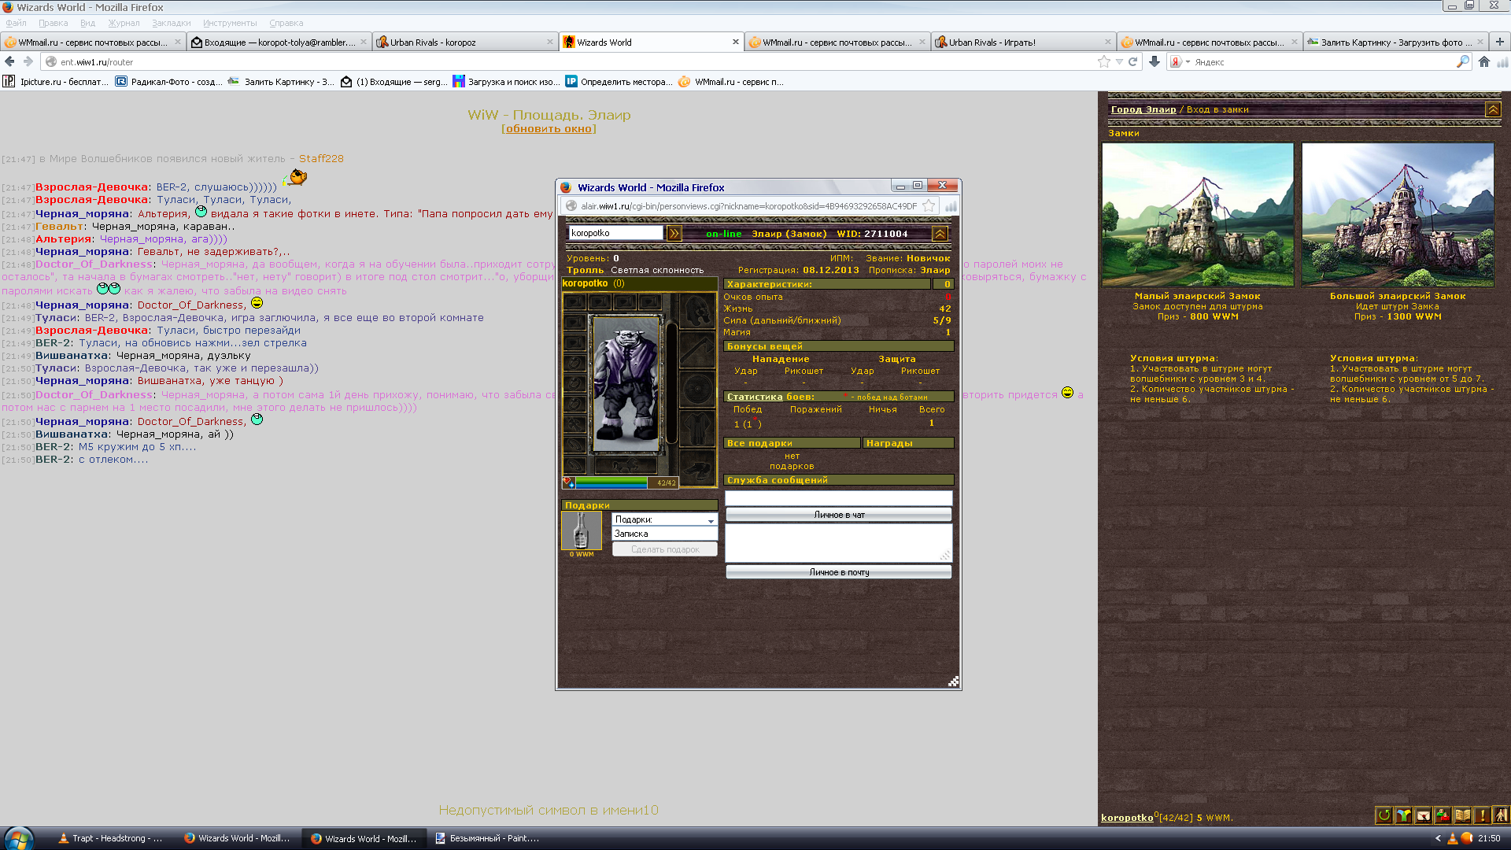Click the home icon in Firefox toolbar
This screenshot has width=1511, height=850.
click(1483, 61)
